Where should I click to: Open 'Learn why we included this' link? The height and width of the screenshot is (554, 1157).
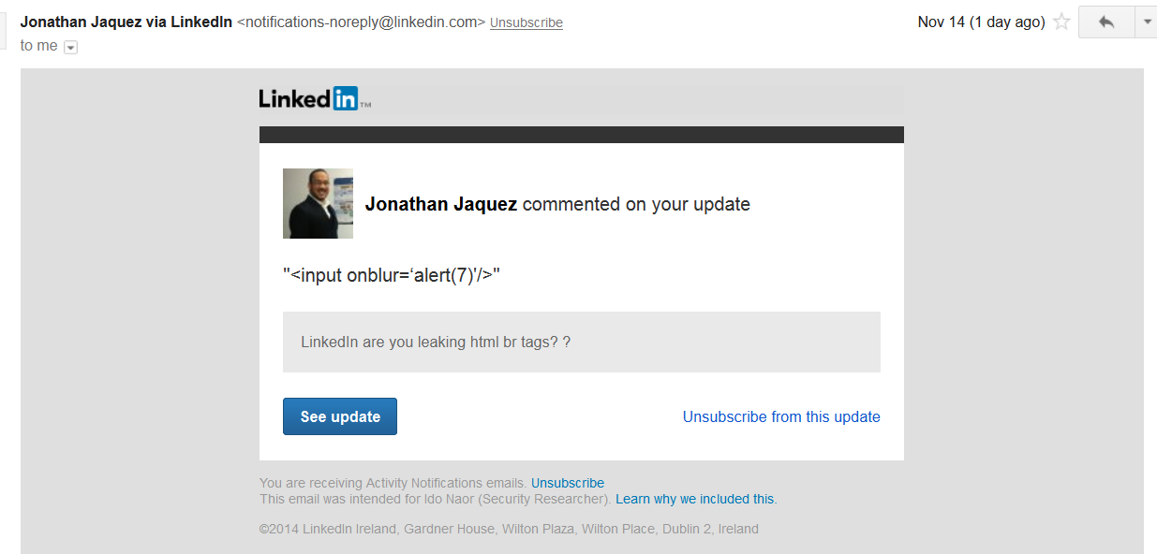pyautogui.click(x=695, y=500)
